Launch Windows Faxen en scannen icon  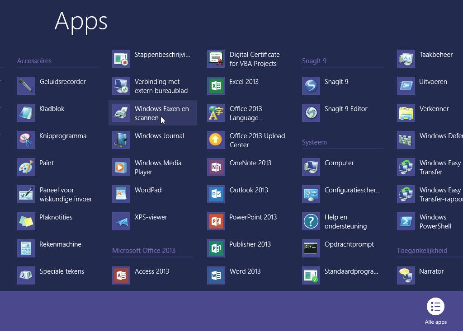[x=121, y=113]
